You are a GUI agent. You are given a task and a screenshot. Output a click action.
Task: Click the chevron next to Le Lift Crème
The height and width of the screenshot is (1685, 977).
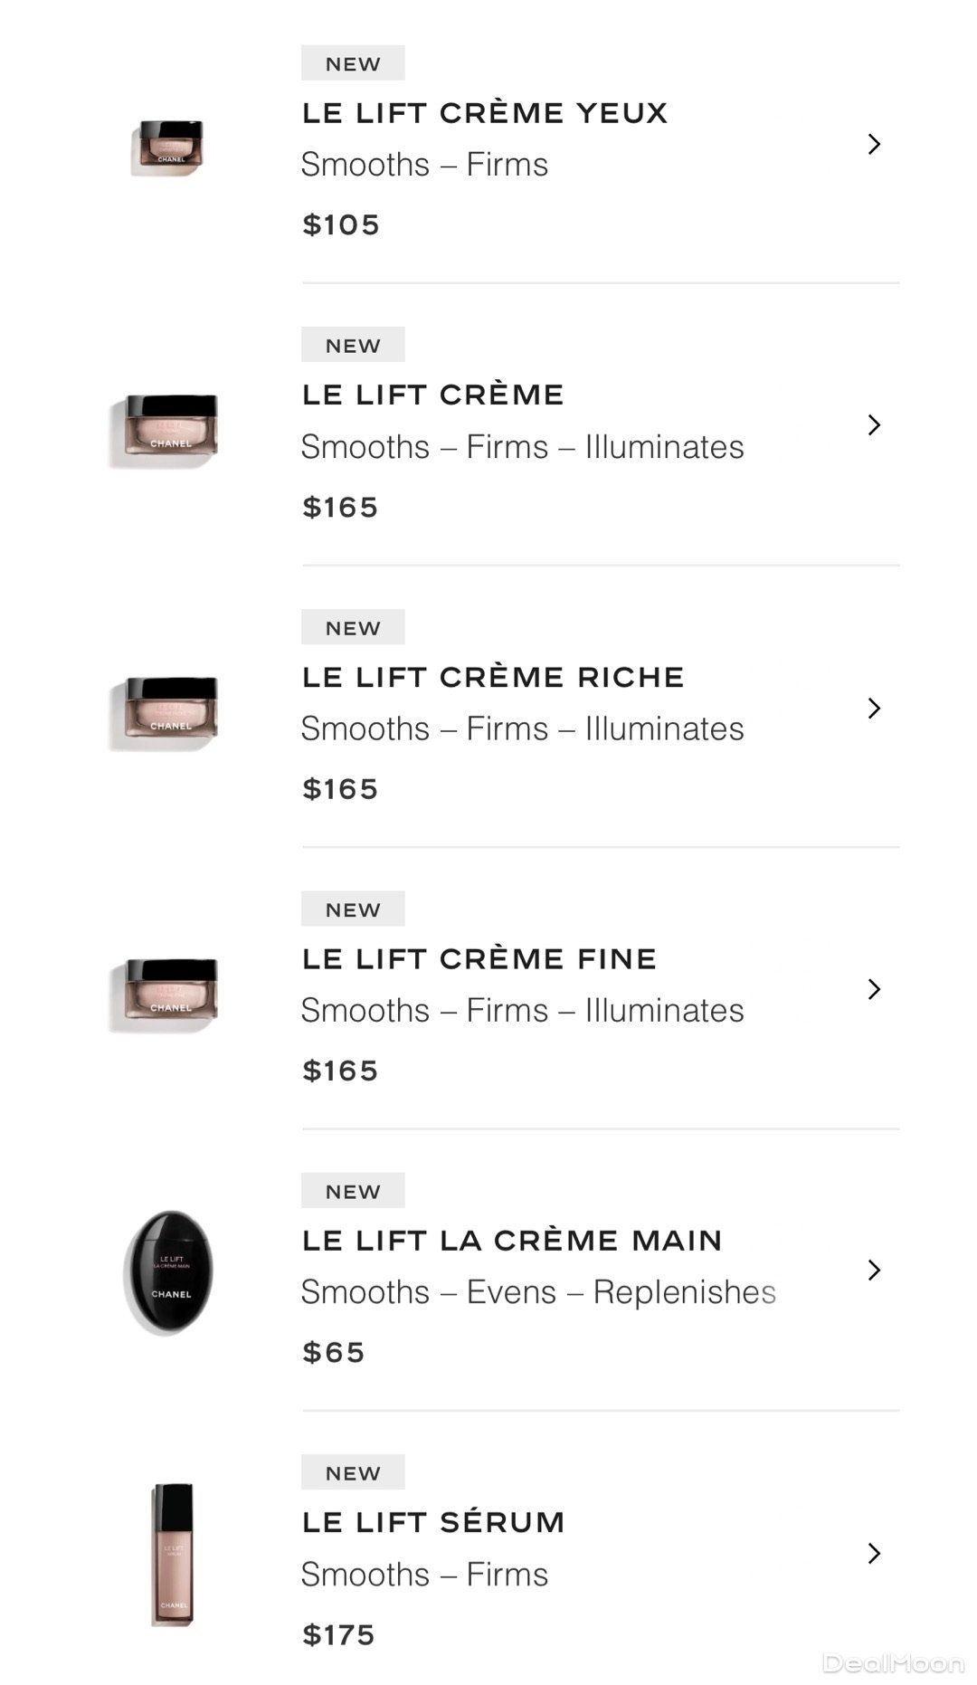(873, 425)
